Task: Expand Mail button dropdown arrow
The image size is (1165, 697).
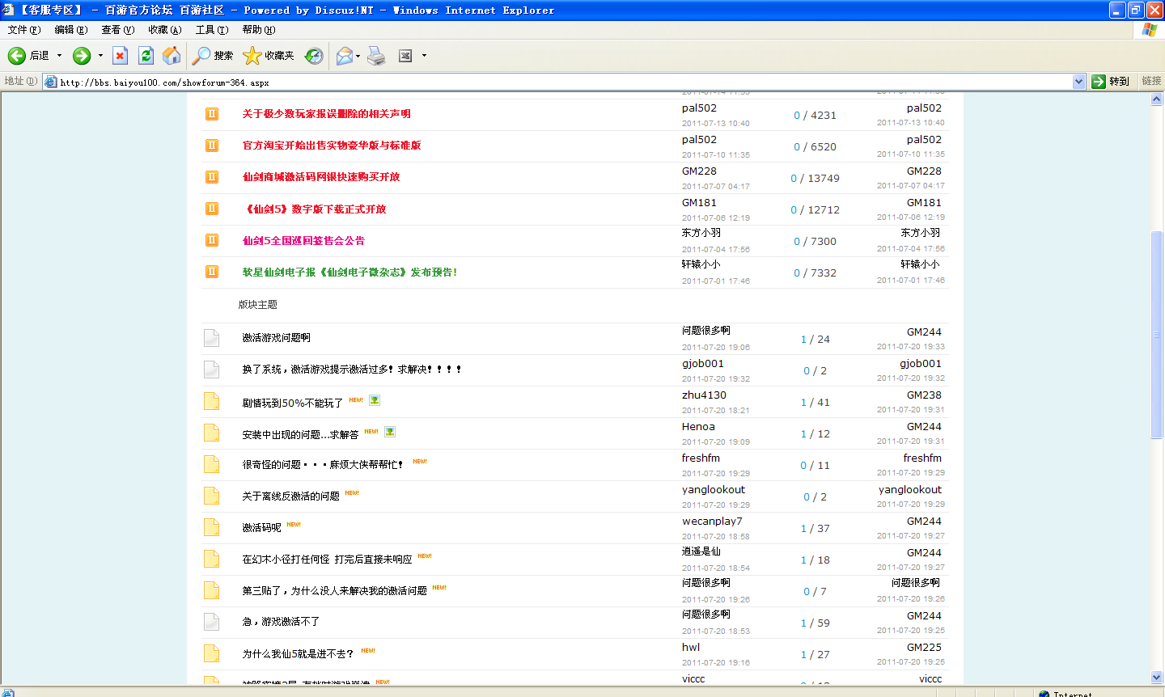Action: click(358, 55)
